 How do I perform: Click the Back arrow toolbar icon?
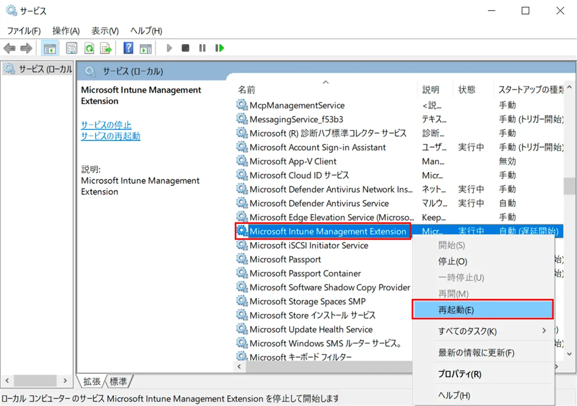point(9,48)
